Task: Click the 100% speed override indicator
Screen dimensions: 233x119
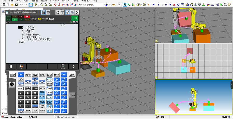Action: [75, 18]
